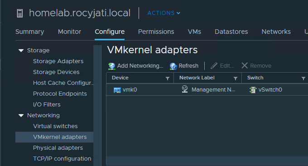Image resolution: width=308 pixels, height=166 pixels.
Task: Click the Management Network port group icon
Action: click(185, 89)
